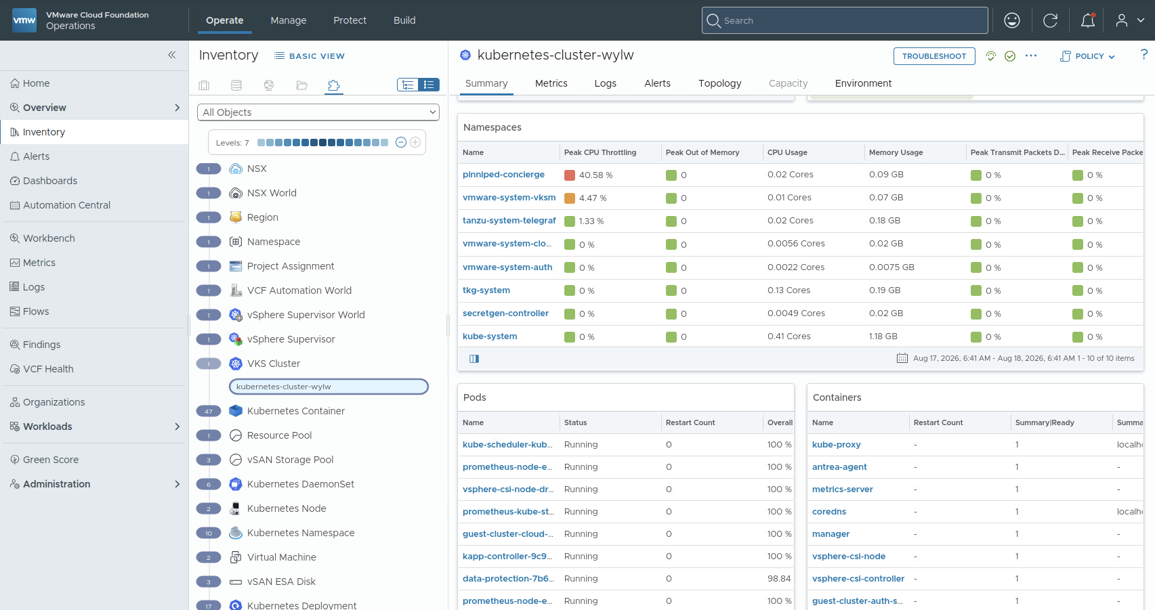
Task: Expand the Workloads navigation section
Action: point(177,427)
